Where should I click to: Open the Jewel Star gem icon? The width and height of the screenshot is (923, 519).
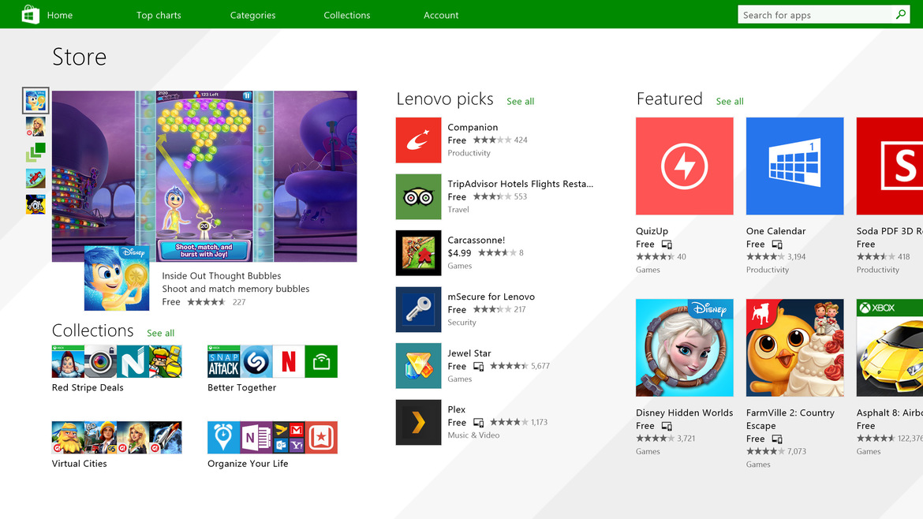click(419, 366)
